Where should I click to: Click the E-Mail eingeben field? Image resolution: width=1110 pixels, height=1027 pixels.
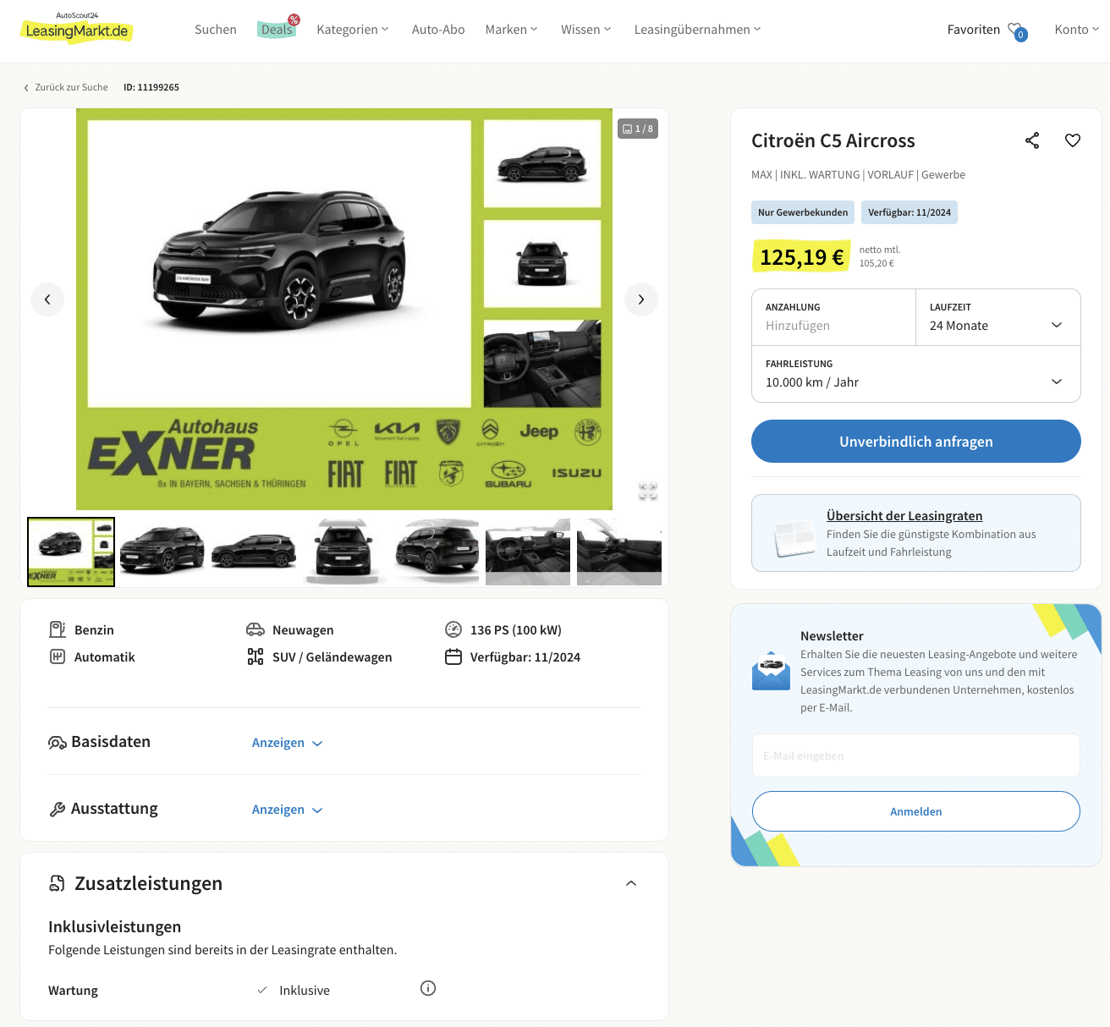[x=916, y=755]
